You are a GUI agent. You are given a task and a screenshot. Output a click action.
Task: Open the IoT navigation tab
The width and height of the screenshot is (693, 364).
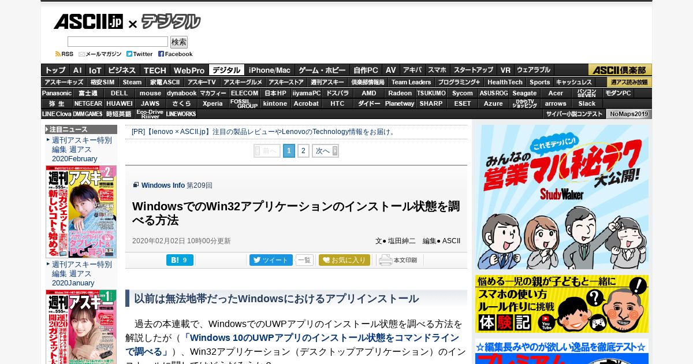95,70
